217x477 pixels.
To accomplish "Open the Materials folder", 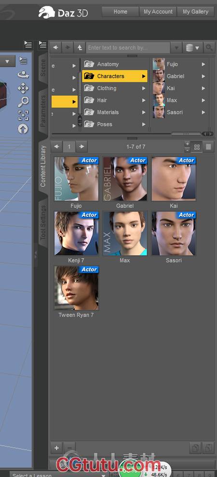I will point(115,112).
